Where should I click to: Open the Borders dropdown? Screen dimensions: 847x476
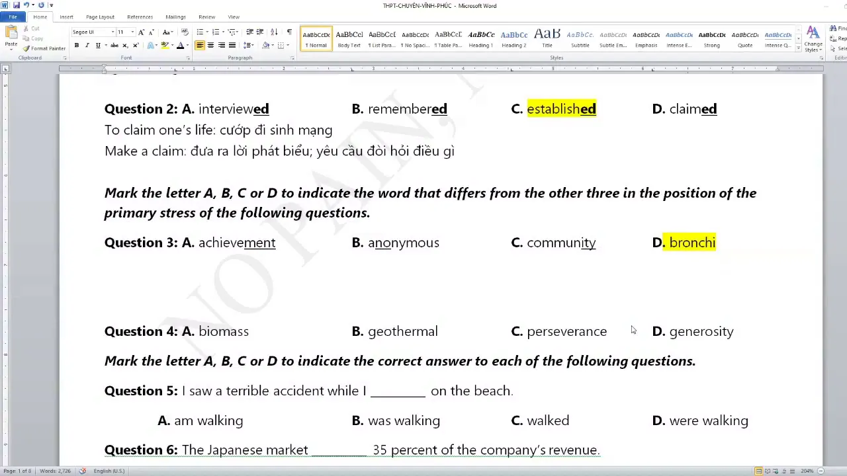point(287,45)
